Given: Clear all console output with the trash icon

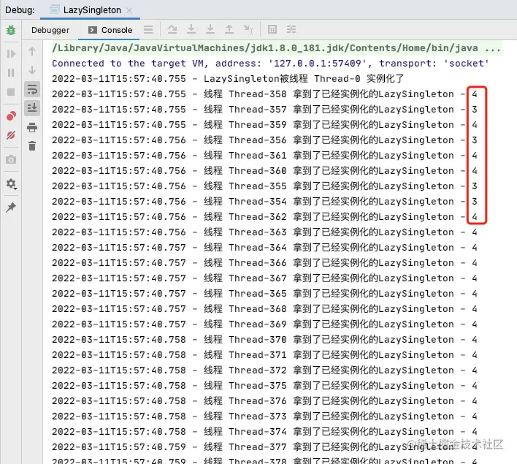Looking at the screenshot, I should click(32, 145).
